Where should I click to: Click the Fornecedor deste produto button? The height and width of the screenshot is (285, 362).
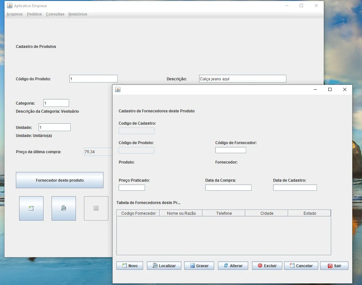click(60, 180)
